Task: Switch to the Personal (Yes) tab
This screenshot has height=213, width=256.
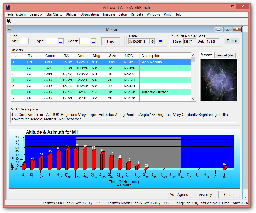Action: pyautogui.click(x=225, y=55)
